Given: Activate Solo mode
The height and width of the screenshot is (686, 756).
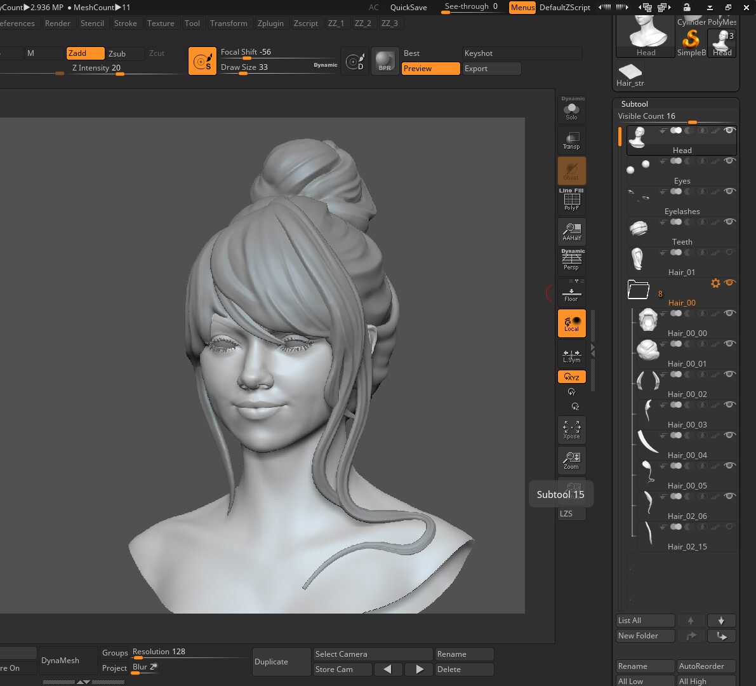Looking at the screenshot, I should 571,108.
